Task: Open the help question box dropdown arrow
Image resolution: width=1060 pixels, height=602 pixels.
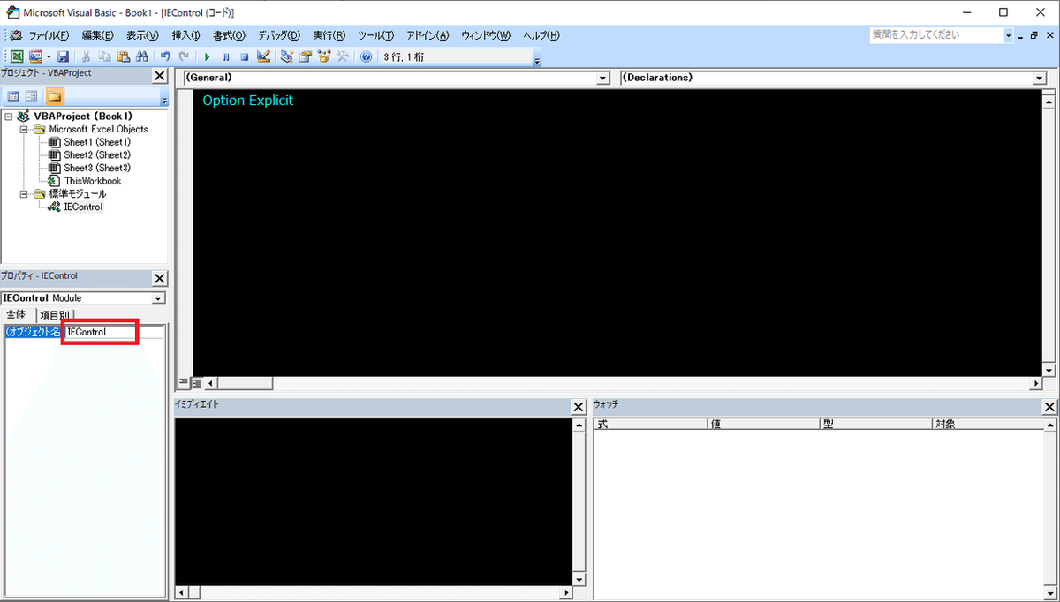Action: point(1008,36)
